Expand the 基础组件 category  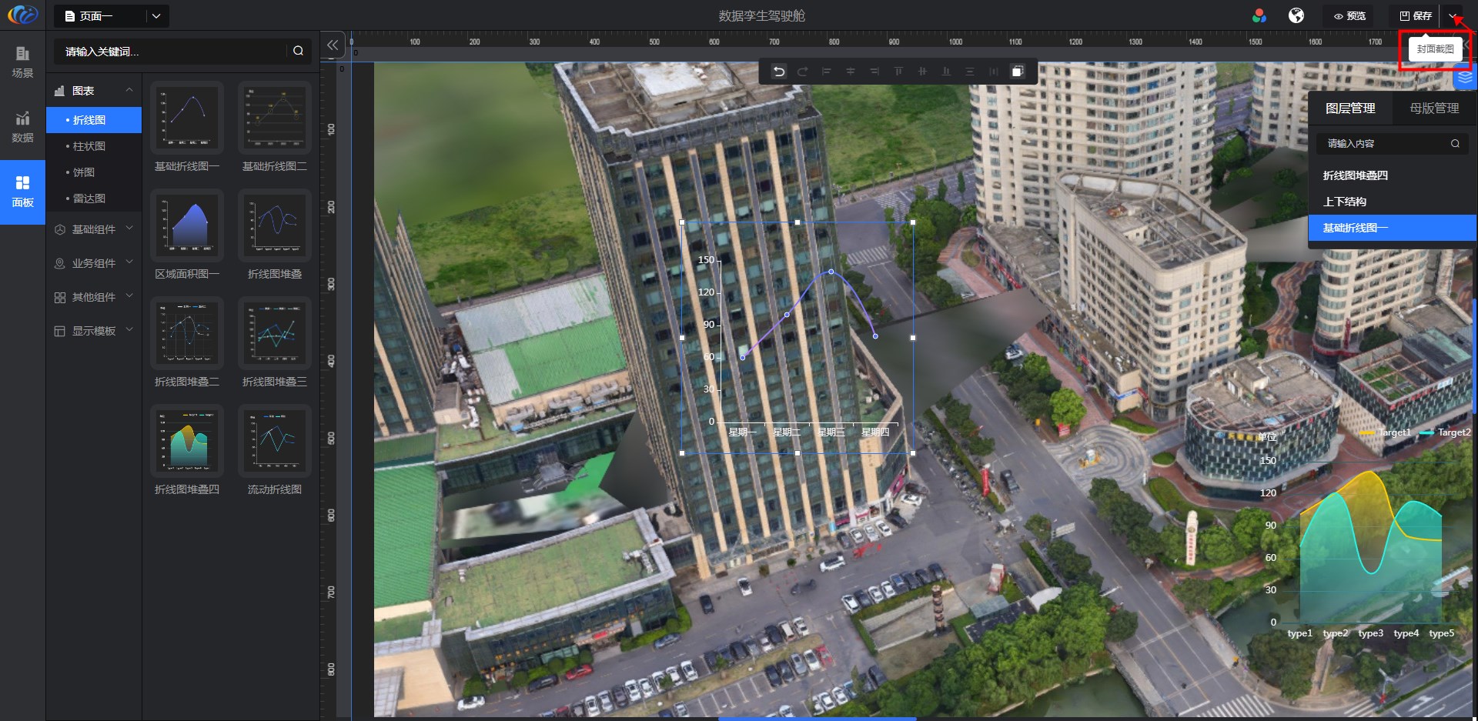coord(94,229)
